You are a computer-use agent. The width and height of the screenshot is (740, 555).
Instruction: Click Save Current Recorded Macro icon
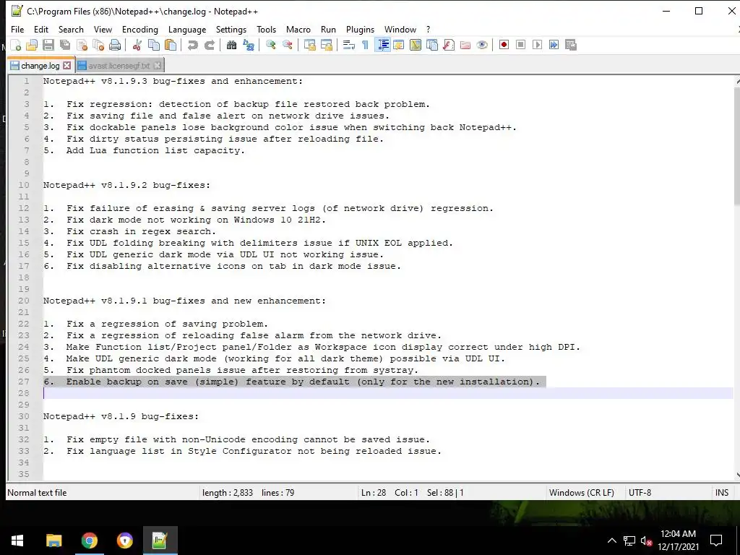[x=571, y=45]
